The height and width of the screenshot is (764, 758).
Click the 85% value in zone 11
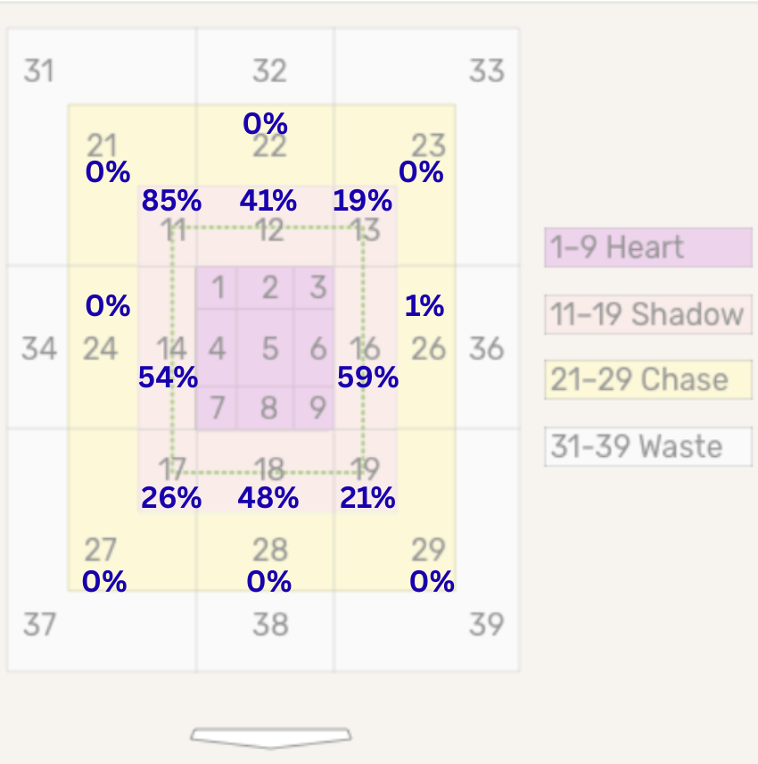(x=171, y=200)
